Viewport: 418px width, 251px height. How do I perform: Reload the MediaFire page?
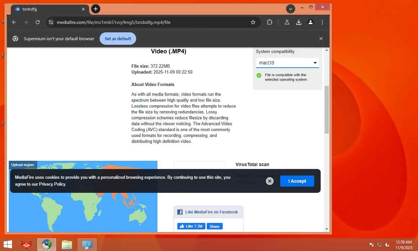(x=38, y=22)
